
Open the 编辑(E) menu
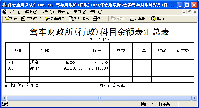tap(31, 12)
